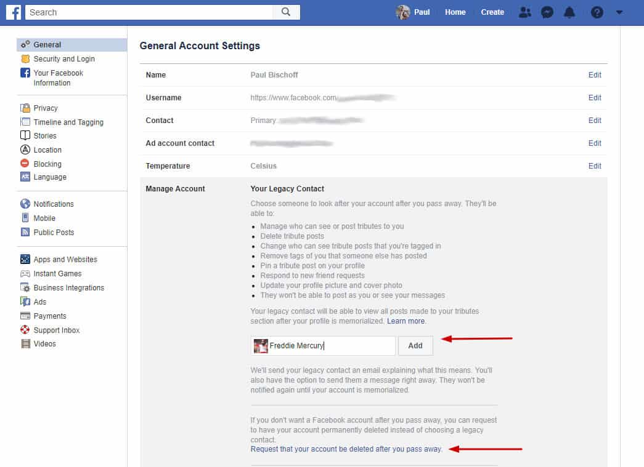The width and height of the screenshot is (644, 467).
Task: Open the Messenger icon
Action: pyautogui.click(x=547, y=12)
